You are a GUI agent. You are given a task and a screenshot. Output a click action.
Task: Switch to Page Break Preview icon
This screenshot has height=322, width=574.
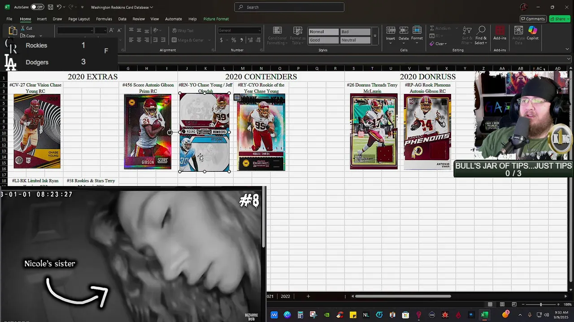point(514,305)
